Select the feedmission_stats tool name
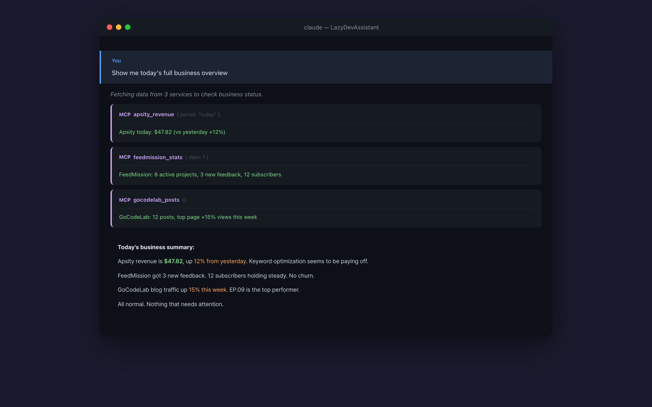Viewport: 652px width, 407px height. pos(158,157)
